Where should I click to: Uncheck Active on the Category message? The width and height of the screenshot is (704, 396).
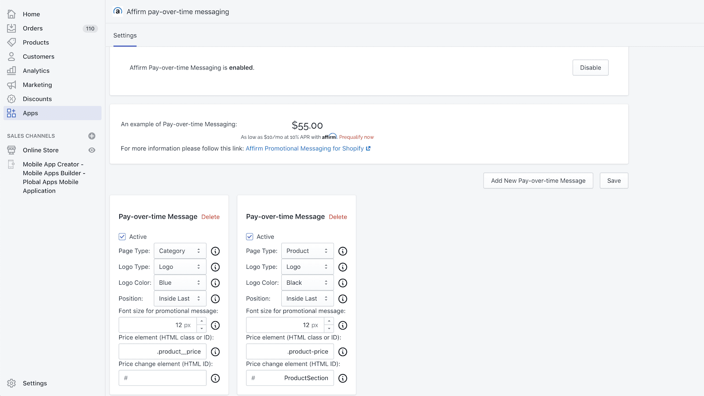pos(122,236)
